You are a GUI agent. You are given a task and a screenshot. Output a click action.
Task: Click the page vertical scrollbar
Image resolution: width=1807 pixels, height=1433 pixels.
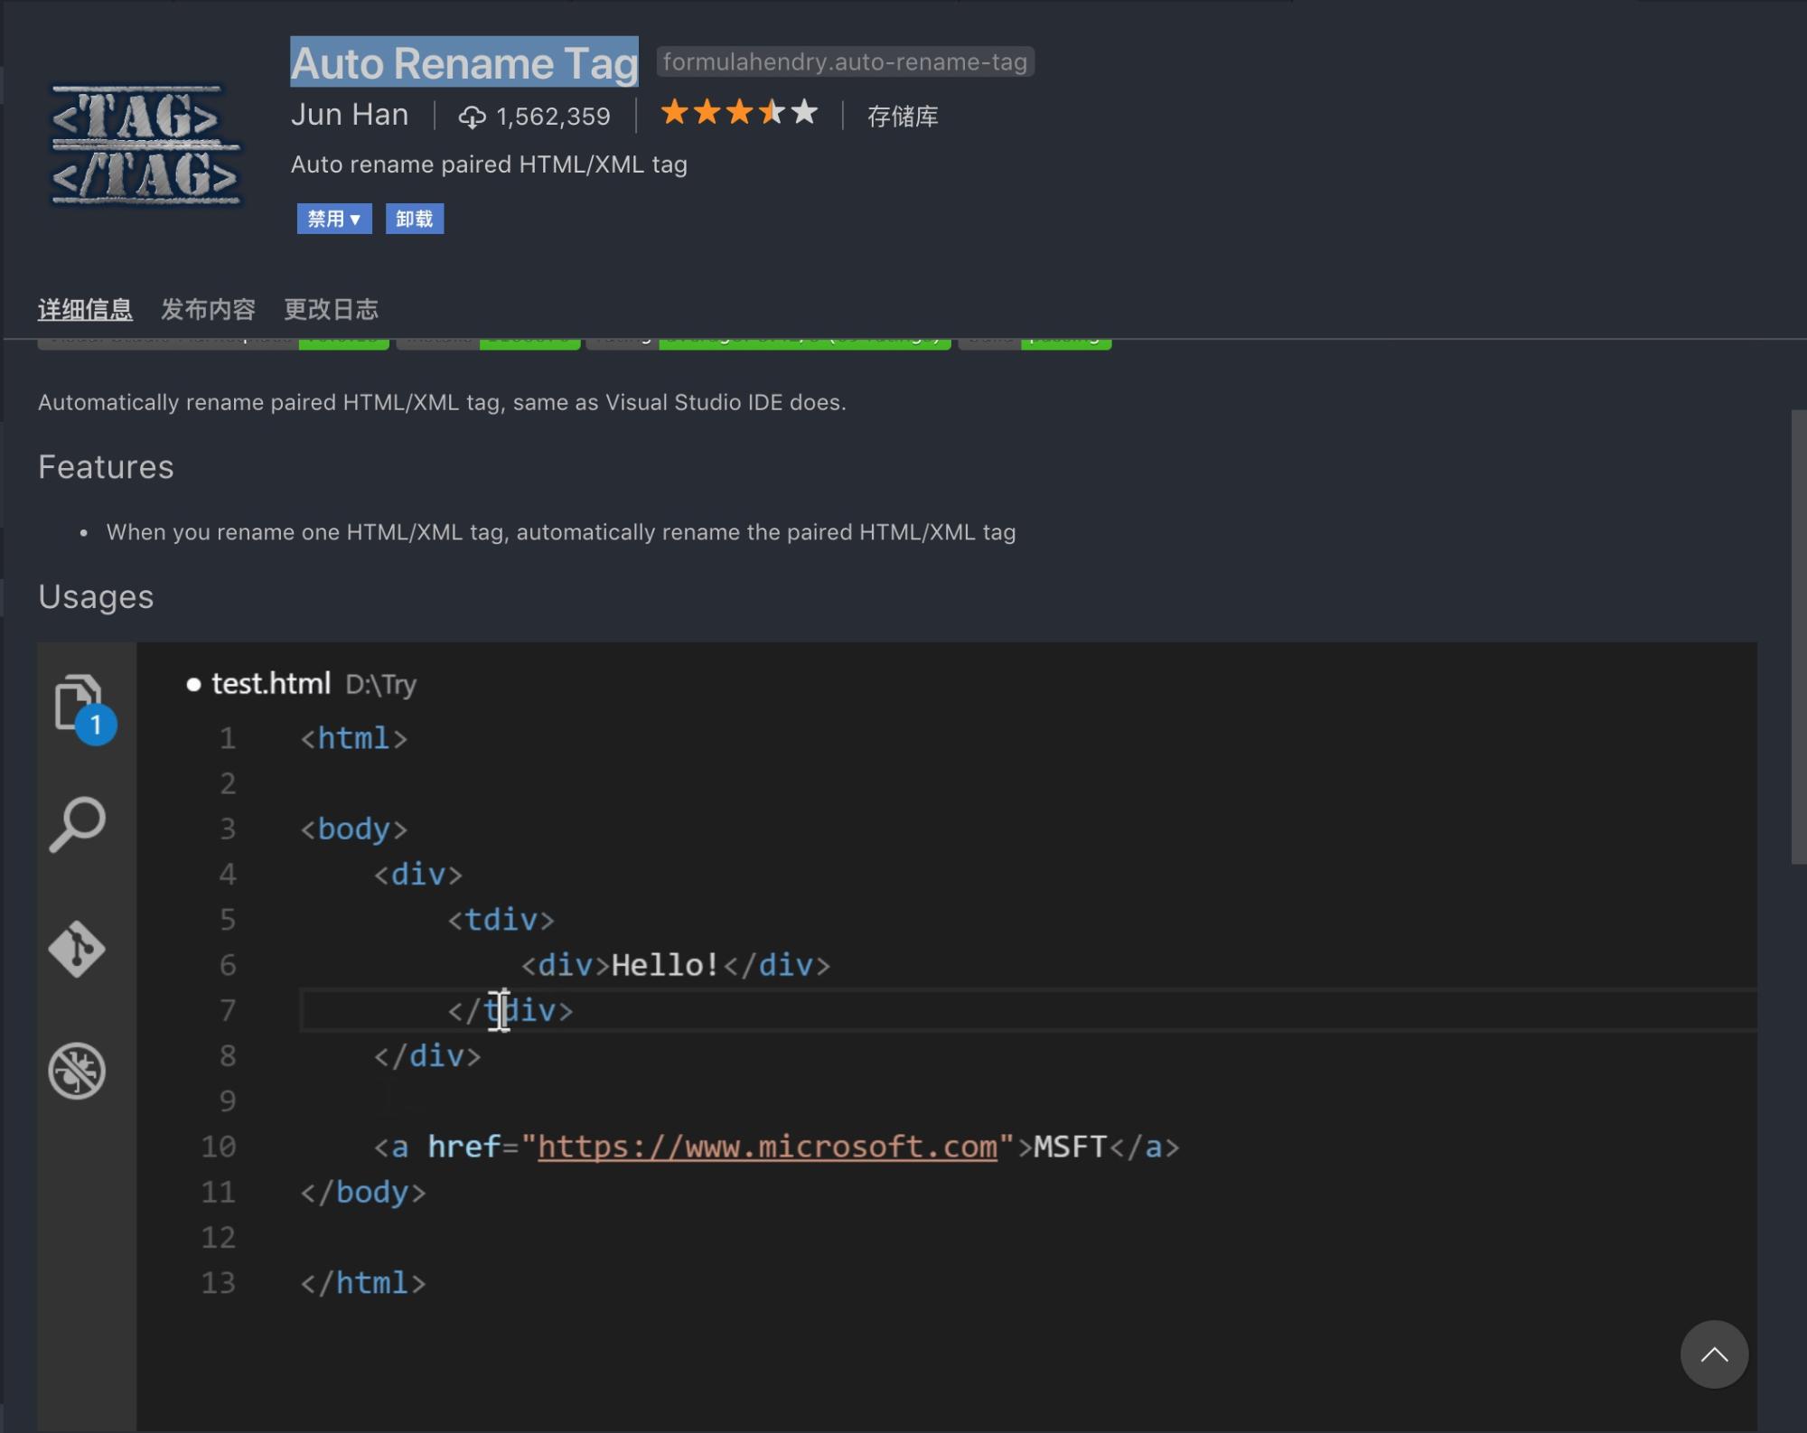point(1798,637)
